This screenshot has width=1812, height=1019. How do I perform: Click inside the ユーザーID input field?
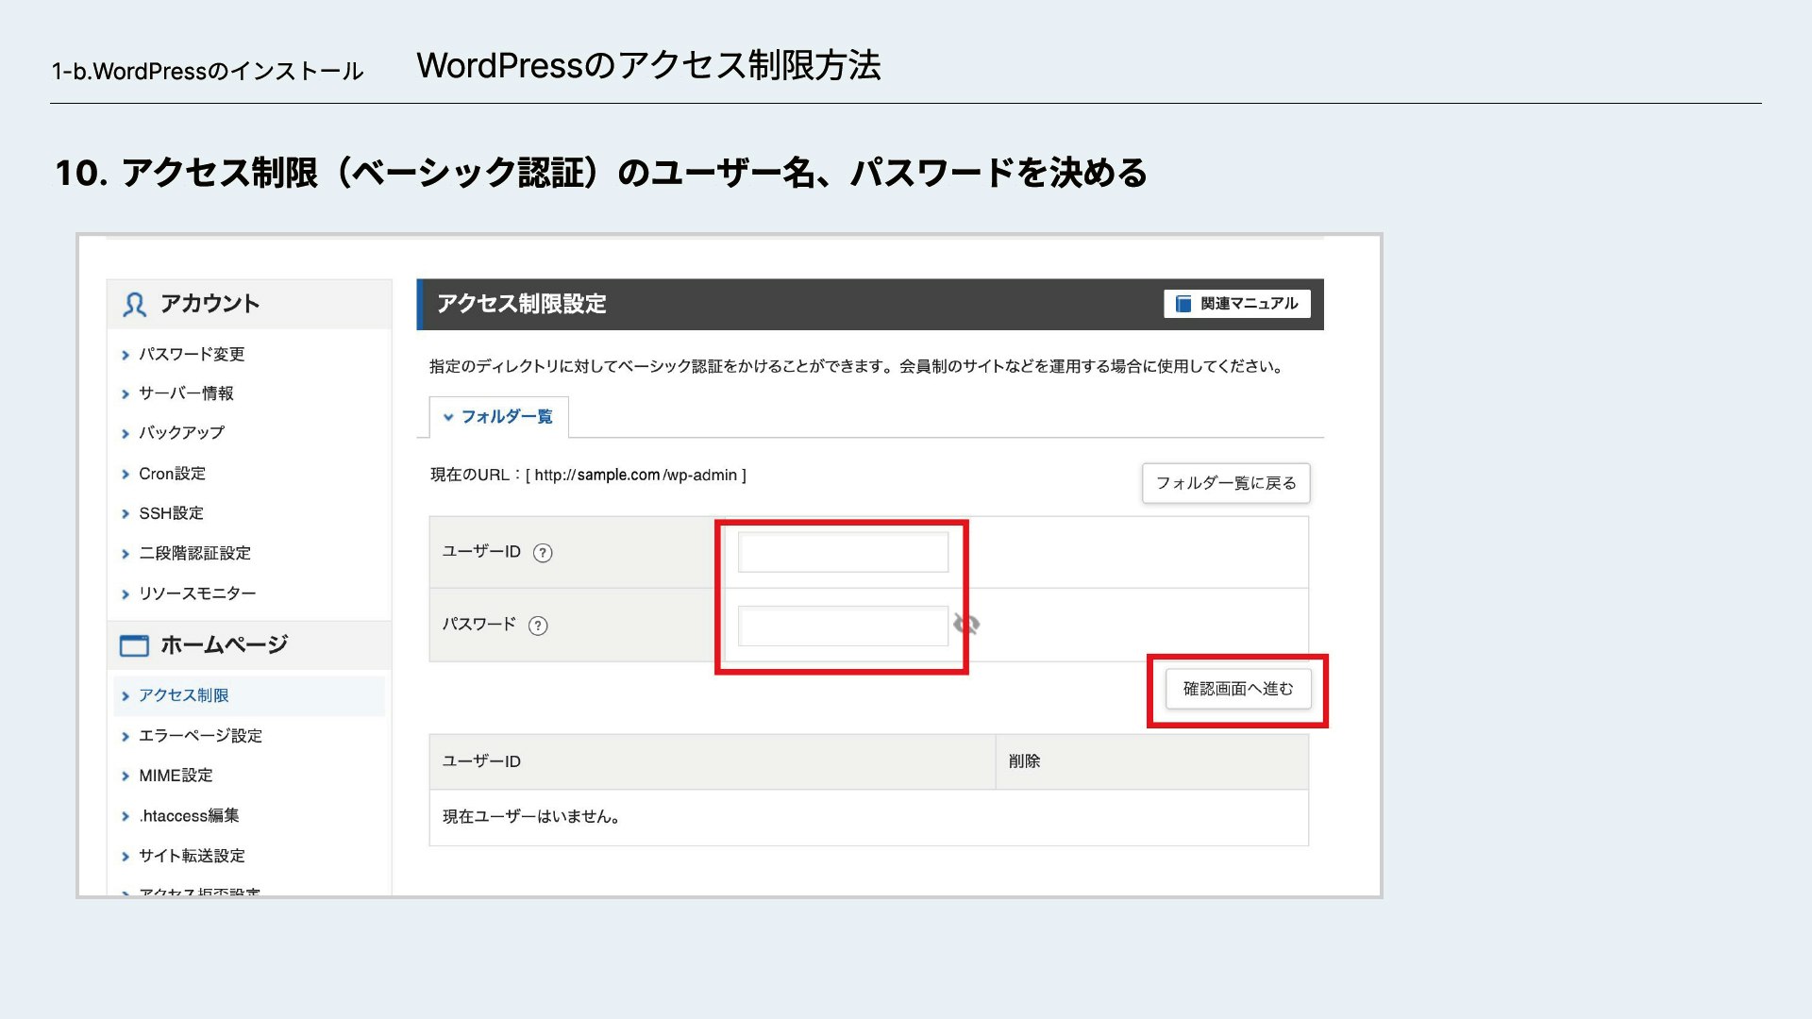(843, 552)
